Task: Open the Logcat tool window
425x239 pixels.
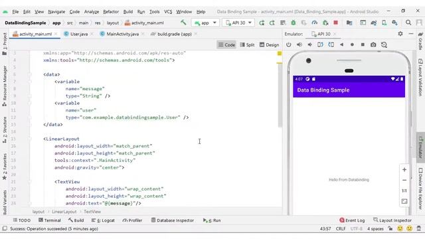Action: [x=103, y=220]
